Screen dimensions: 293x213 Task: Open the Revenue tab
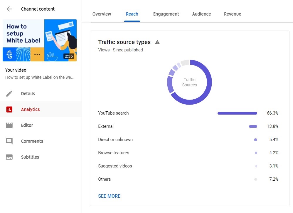(x=232, y=14)
